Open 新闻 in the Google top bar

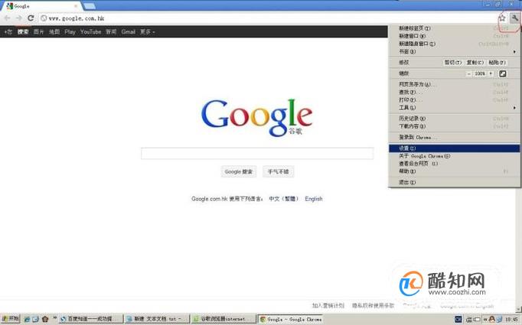tap(111, 31)
